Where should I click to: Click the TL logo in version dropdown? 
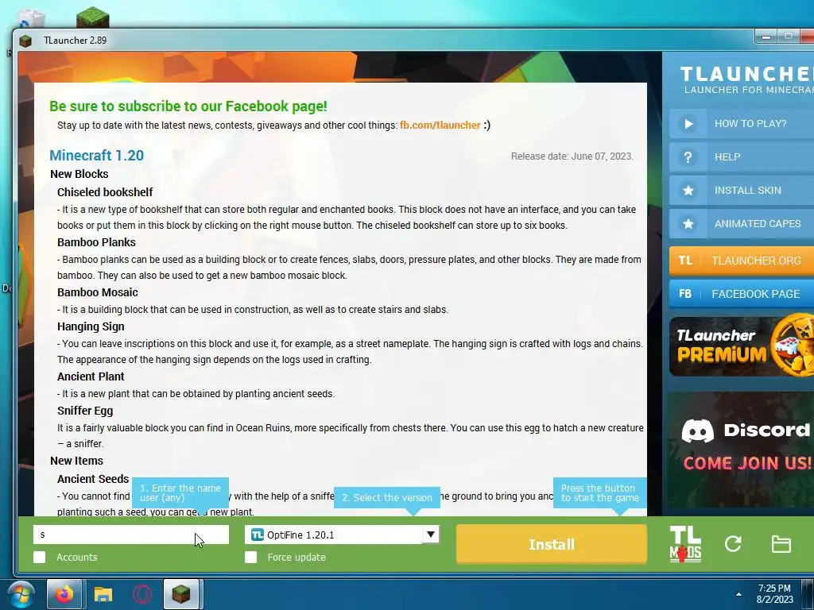[257, 535]
